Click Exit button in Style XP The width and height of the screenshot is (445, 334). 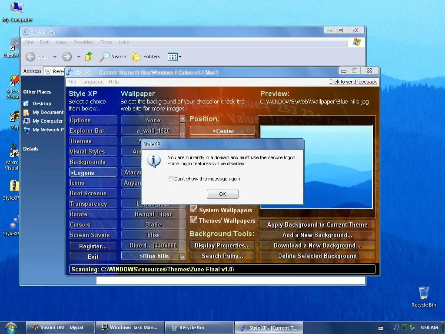93,257
